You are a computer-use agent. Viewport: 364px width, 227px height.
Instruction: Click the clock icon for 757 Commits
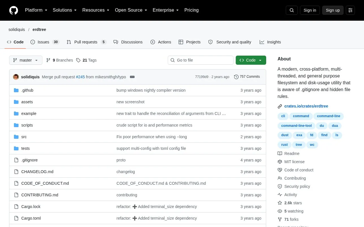point(236,77)
